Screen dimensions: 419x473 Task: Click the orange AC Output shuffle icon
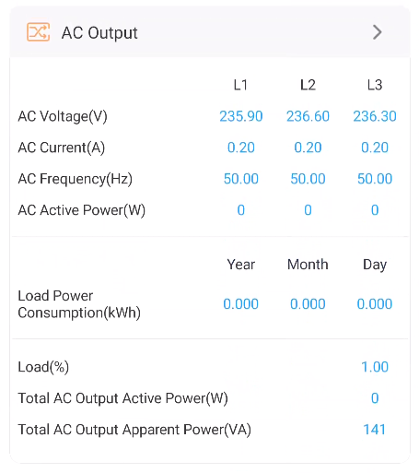[x=39, y=32]
